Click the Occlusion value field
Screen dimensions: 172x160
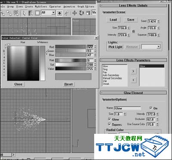click(x=151, y=119)
